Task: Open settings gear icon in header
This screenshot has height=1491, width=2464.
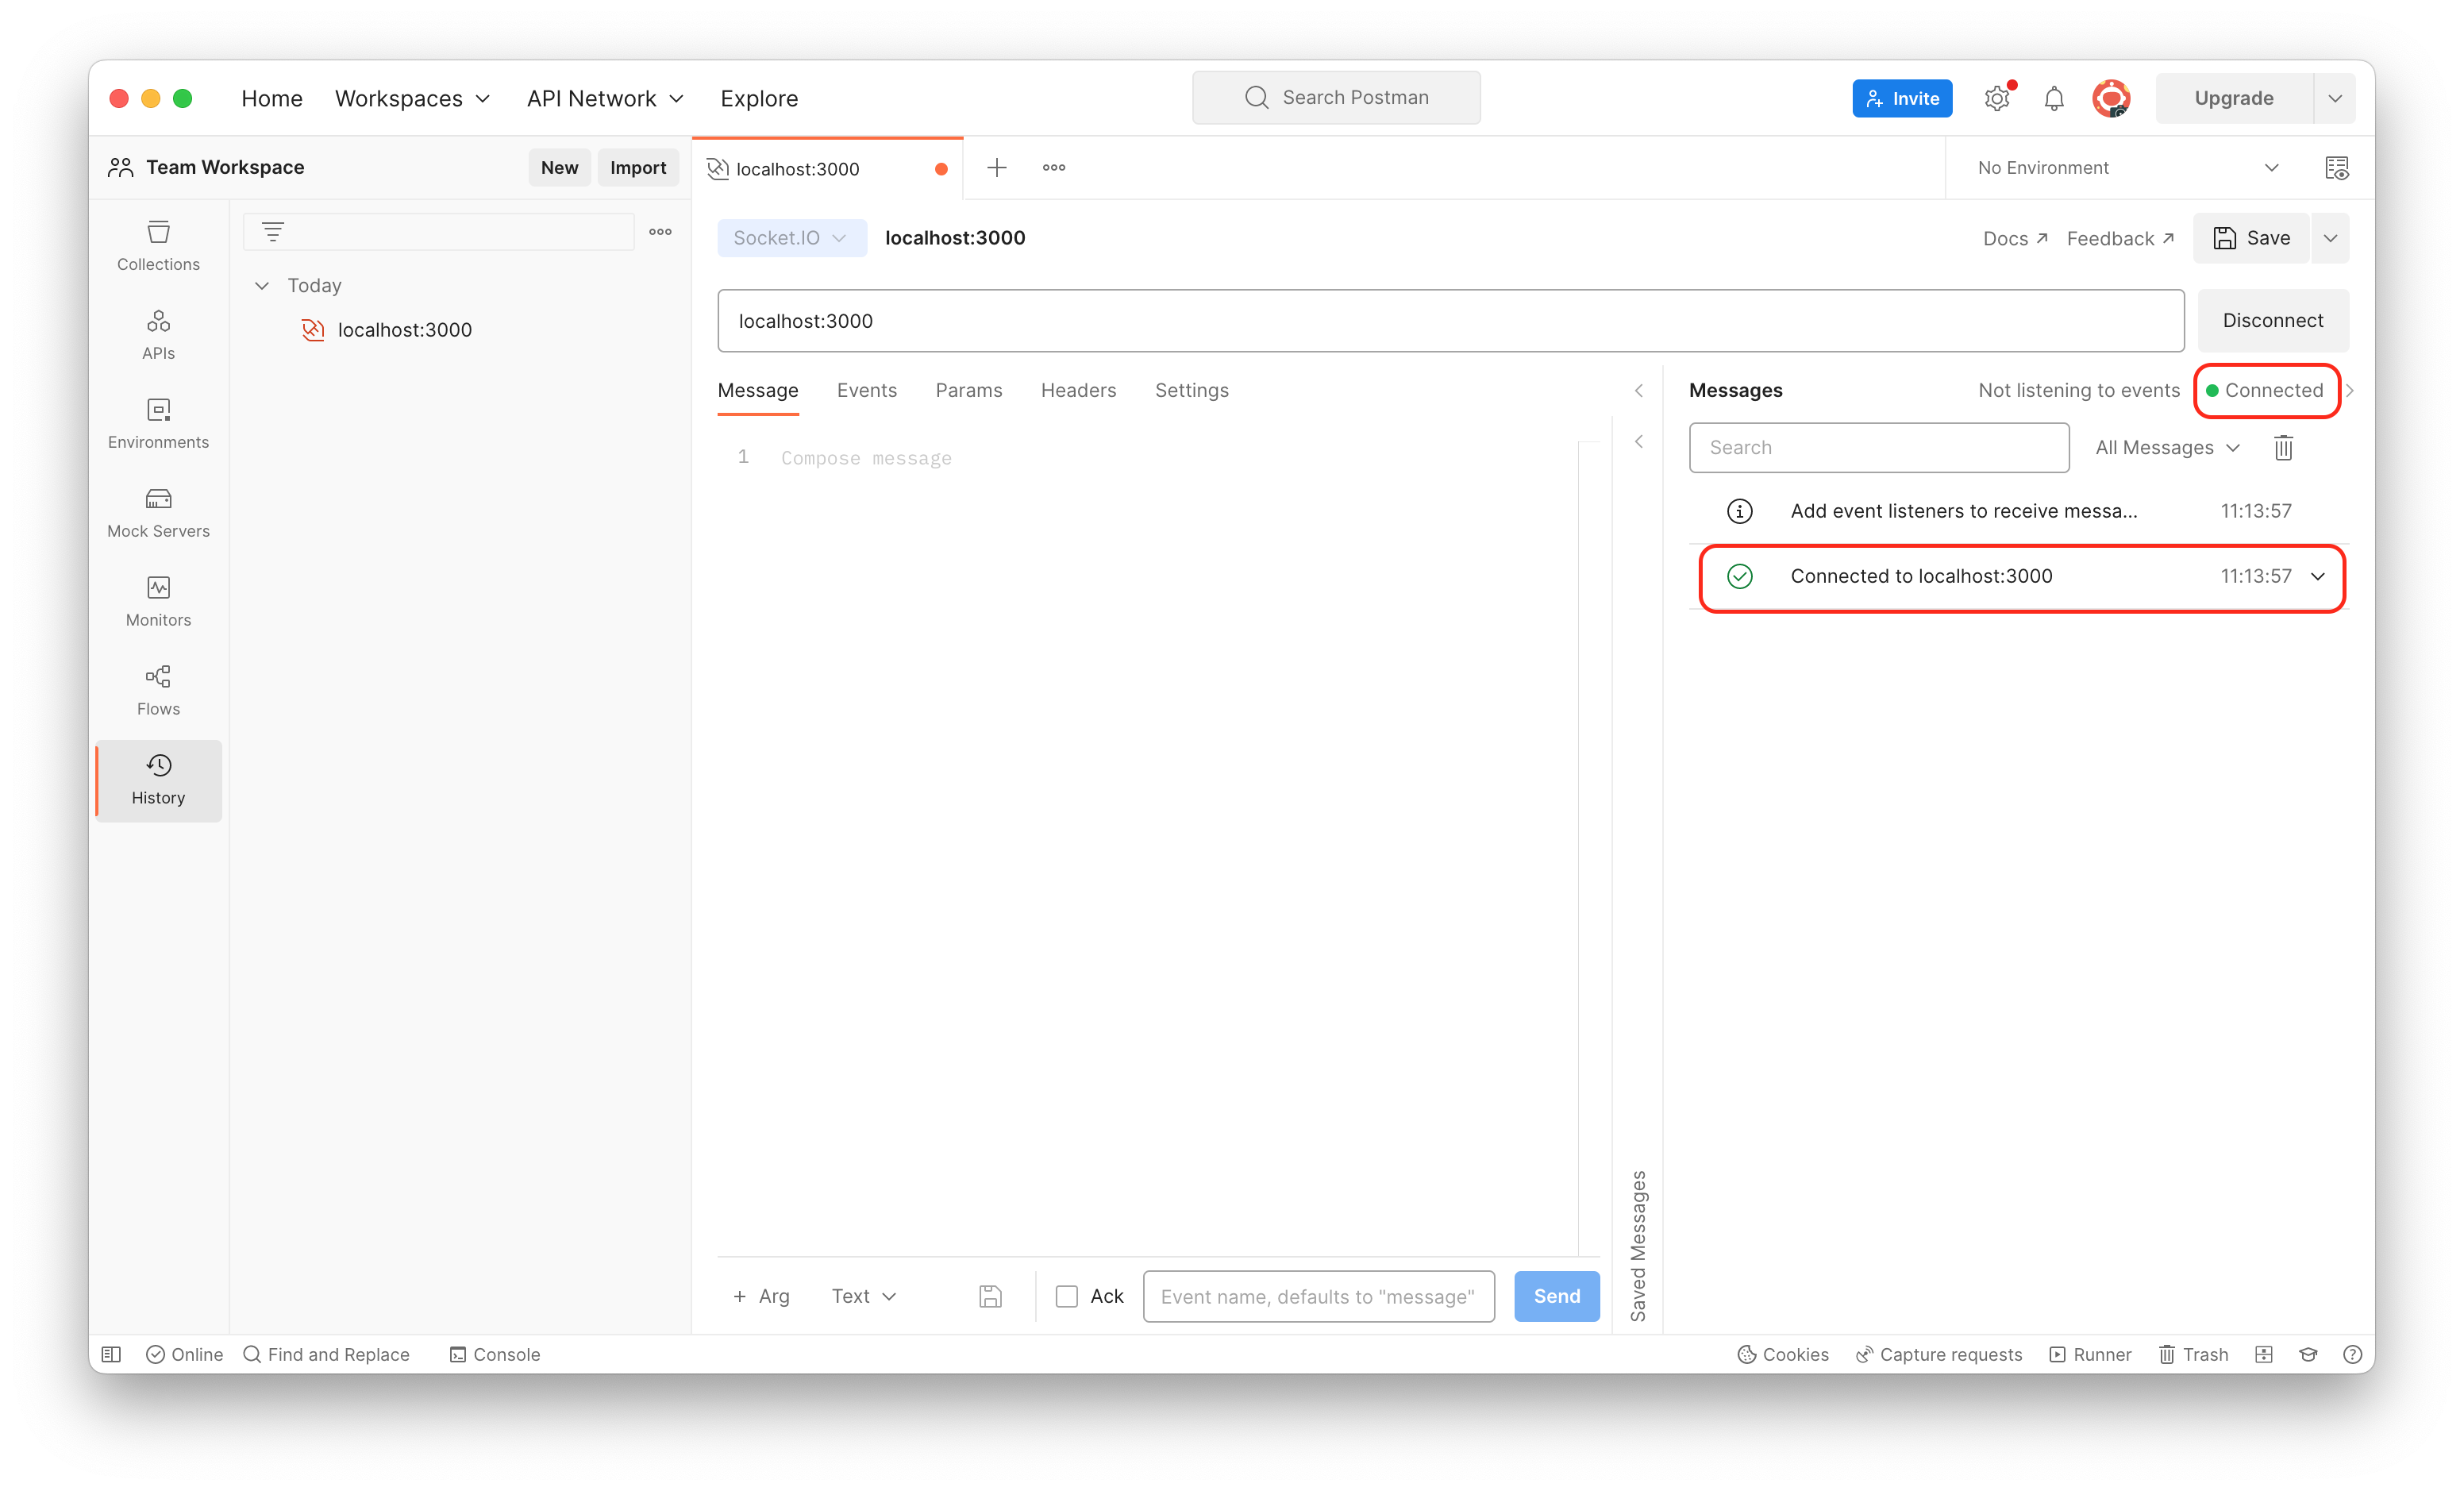Action: tap(1996, 98)
